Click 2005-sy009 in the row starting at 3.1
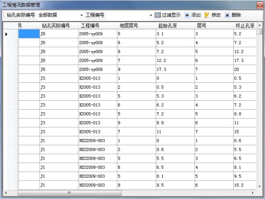The image size is (265, 199). click(98, 34)
